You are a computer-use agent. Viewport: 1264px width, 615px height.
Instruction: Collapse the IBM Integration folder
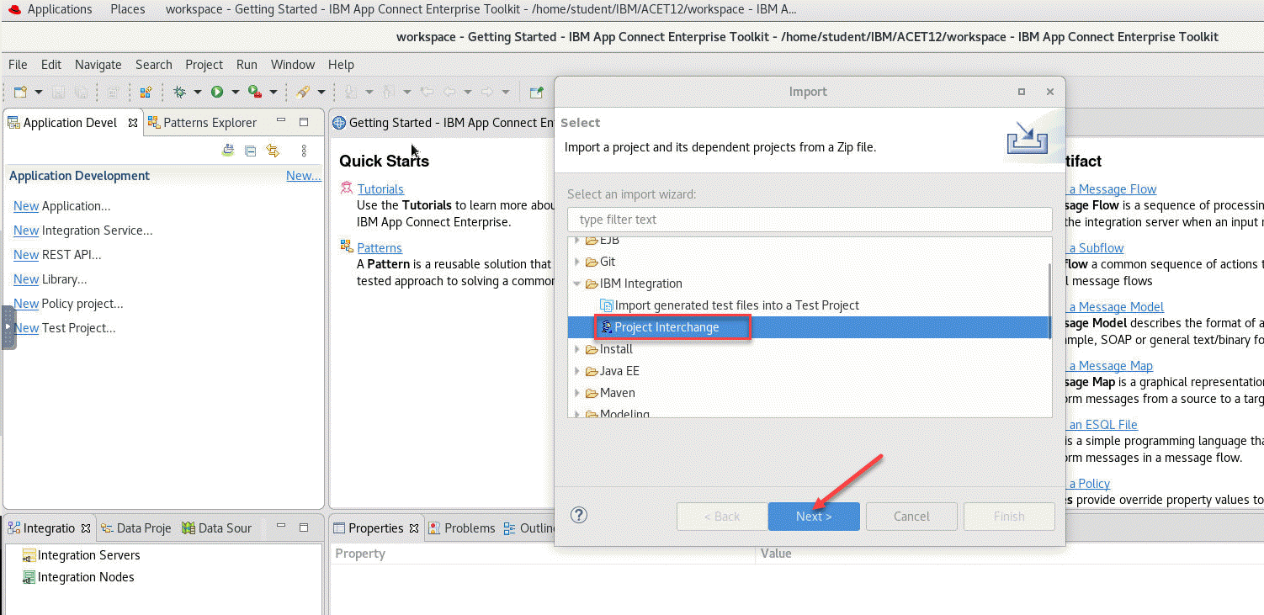coord(577,284)
